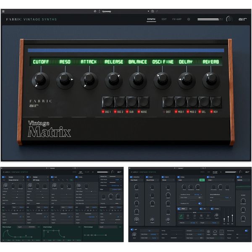This screenshot has height=252, width=252.
Task: Toggle the NOISE pad button
Action: [x=143, y=102]
